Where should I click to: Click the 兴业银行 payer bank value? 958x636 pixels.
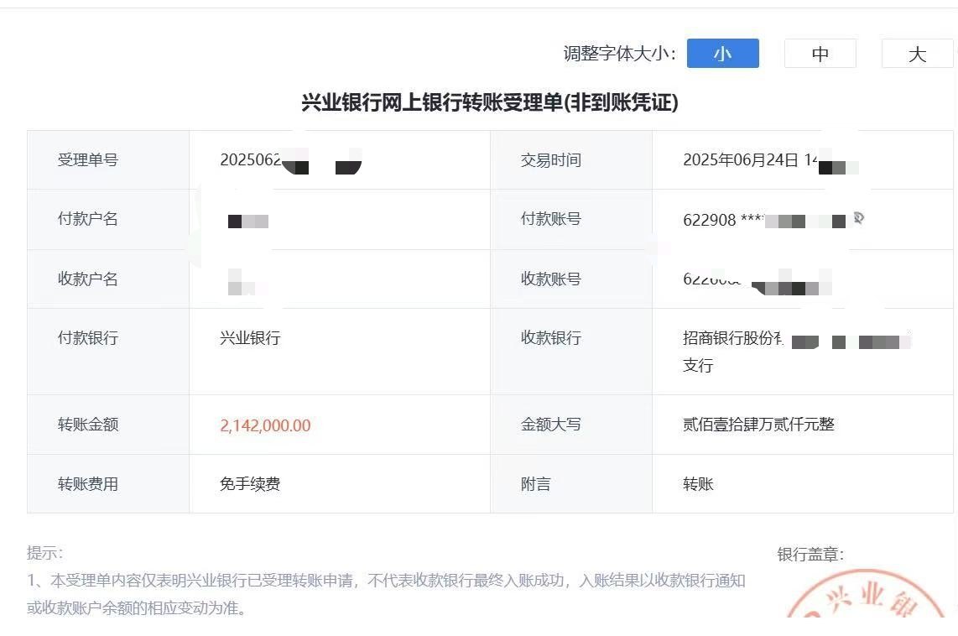tap(250, 338)
